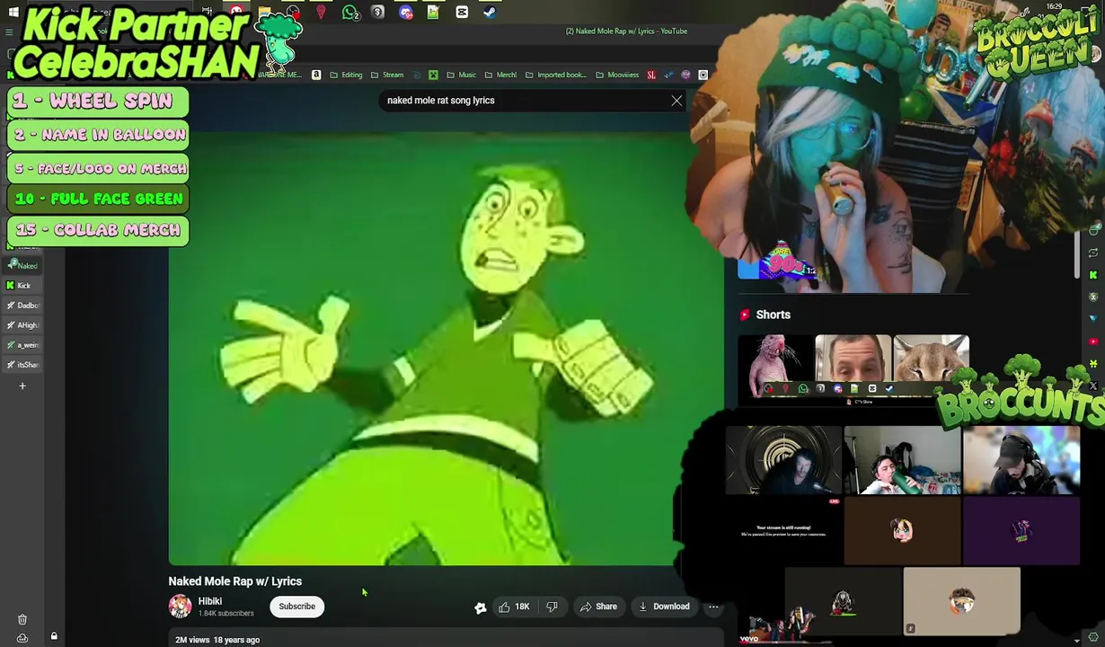
Task: Switch to the AHigh sidebar tab
Action: tap(22, 325)
